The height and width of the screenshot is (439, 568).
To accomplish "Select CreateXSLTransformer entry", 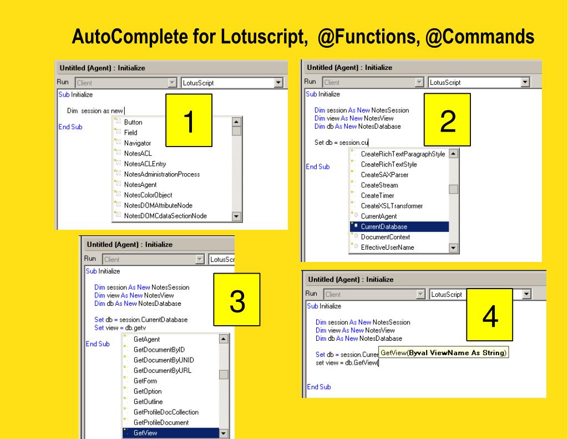I will 392,205.
